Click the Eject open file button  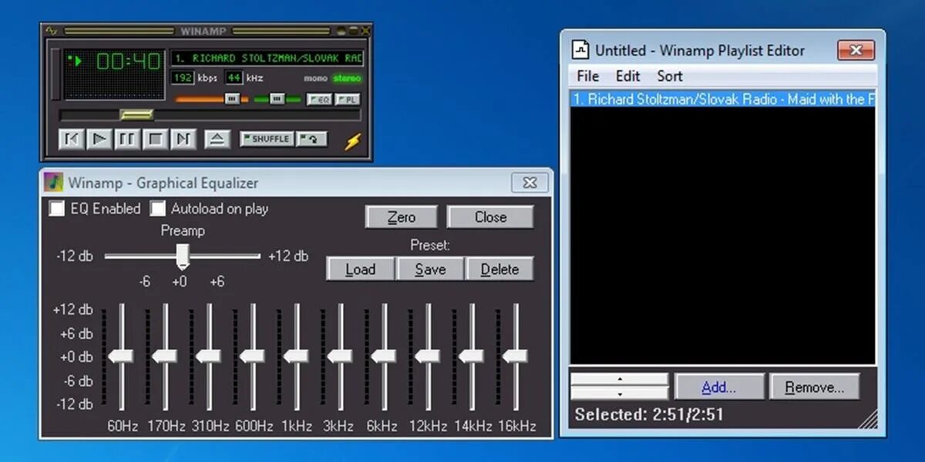pos(217,139)
